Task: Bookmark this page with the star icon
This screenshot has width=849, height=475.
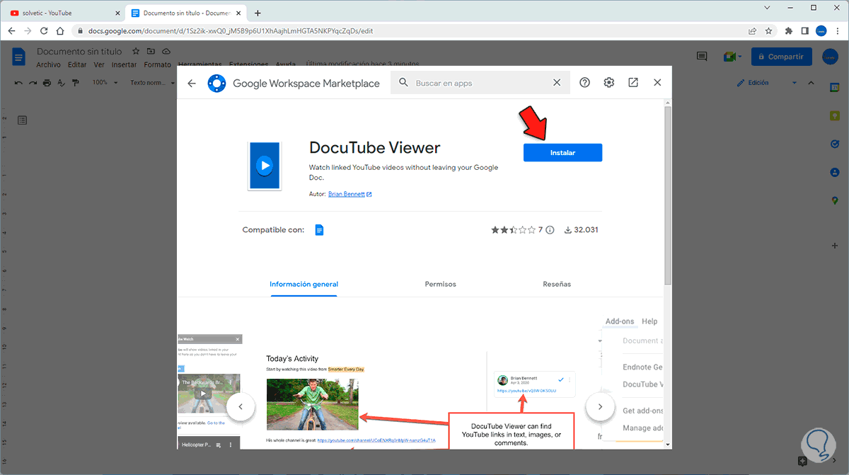Action: [x=770, y=31]
